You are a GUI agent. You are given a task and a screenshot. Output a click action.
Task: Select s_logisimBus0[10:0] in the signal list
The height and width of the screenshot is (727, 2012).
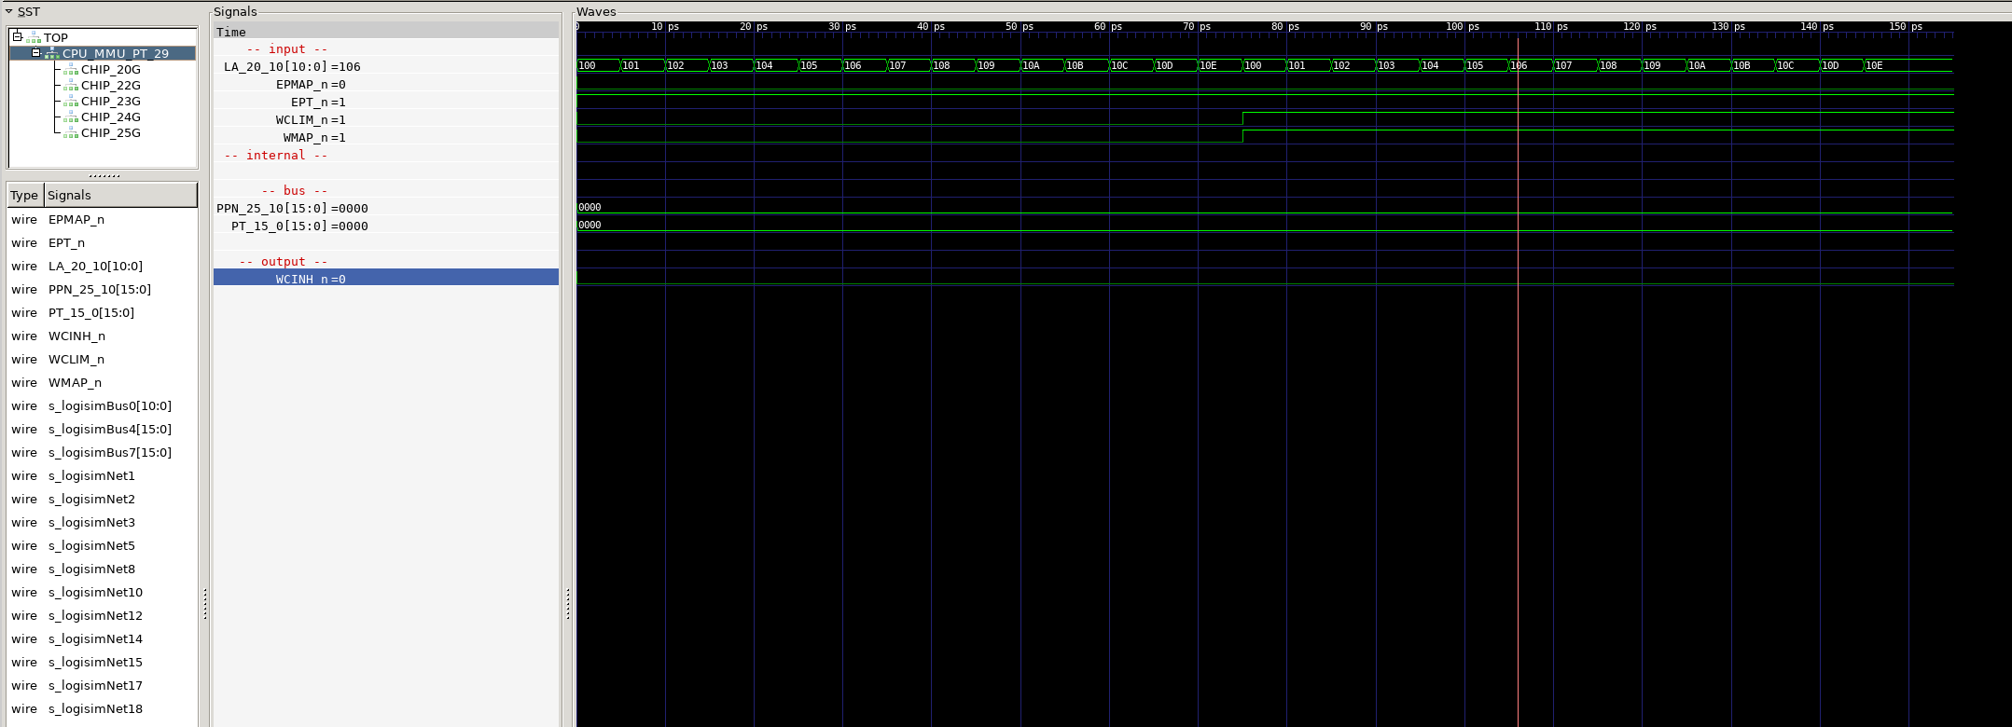tap(103, 405)
